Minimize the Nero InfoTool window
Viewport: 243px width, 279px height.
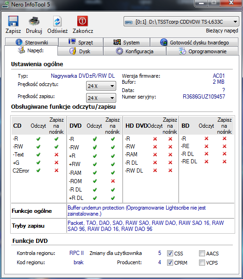click(201, 3)
